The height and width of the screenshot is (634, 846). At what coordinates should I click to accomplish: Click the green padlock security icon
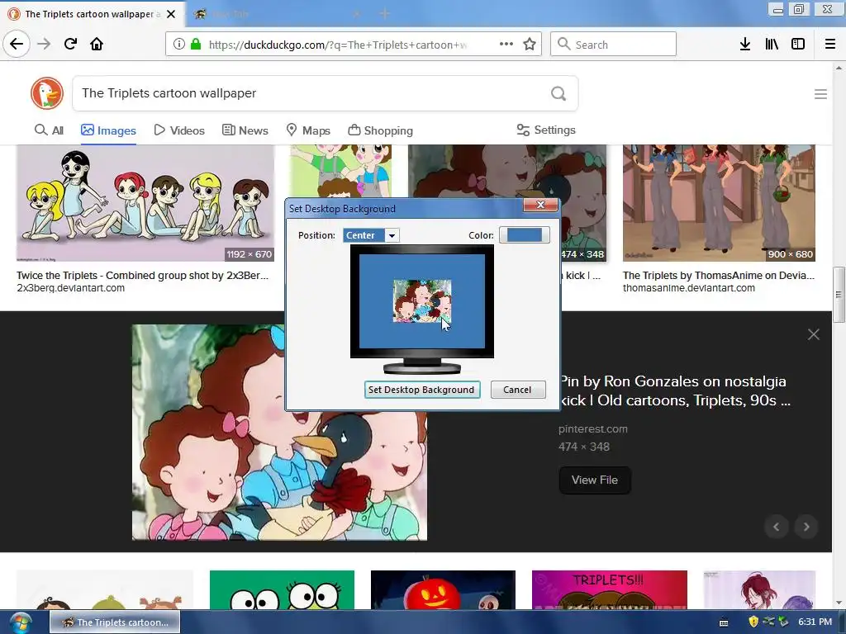pos(196,45)
